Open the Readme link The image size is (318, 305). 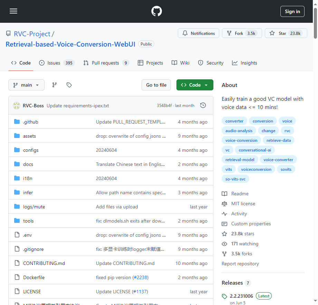[235, 194]
